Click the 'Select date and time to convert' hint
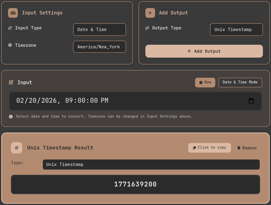Viewport: 271px width, 205px height. (x=104, y=116)
